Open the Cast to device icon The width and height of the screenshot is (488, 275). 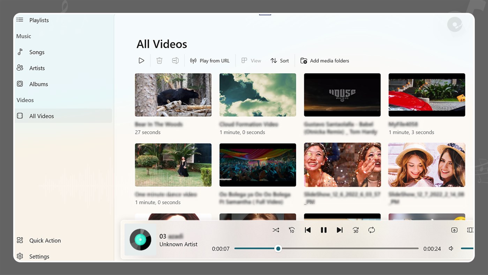pos(454,230)
